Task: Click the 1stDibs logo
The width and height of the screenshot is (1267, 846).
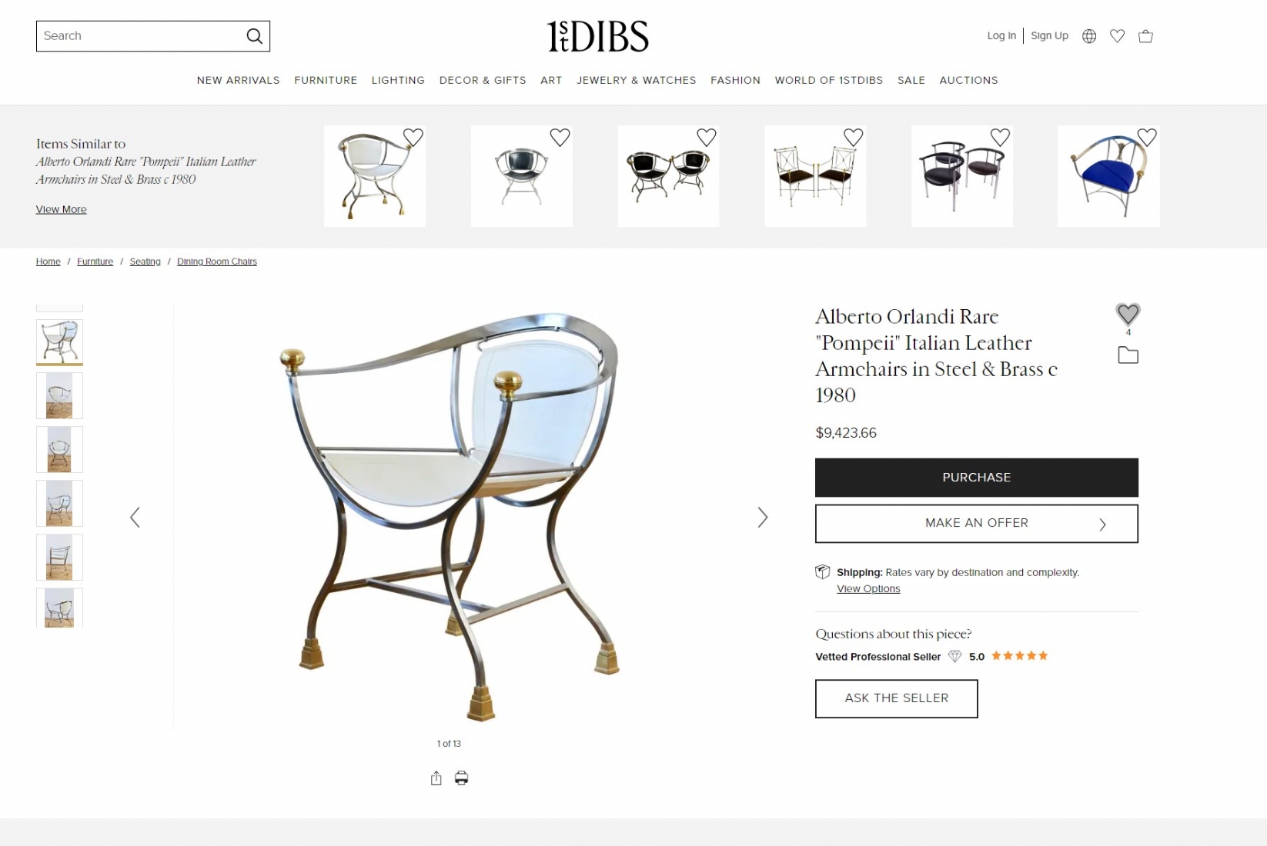Action: coord(597,36)
